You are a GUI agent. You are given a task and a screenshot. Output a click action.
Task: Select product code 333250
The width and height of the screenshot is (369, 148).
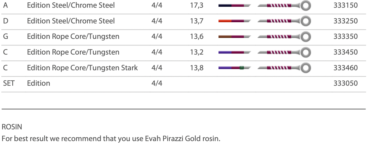click(x=345, y=21)
